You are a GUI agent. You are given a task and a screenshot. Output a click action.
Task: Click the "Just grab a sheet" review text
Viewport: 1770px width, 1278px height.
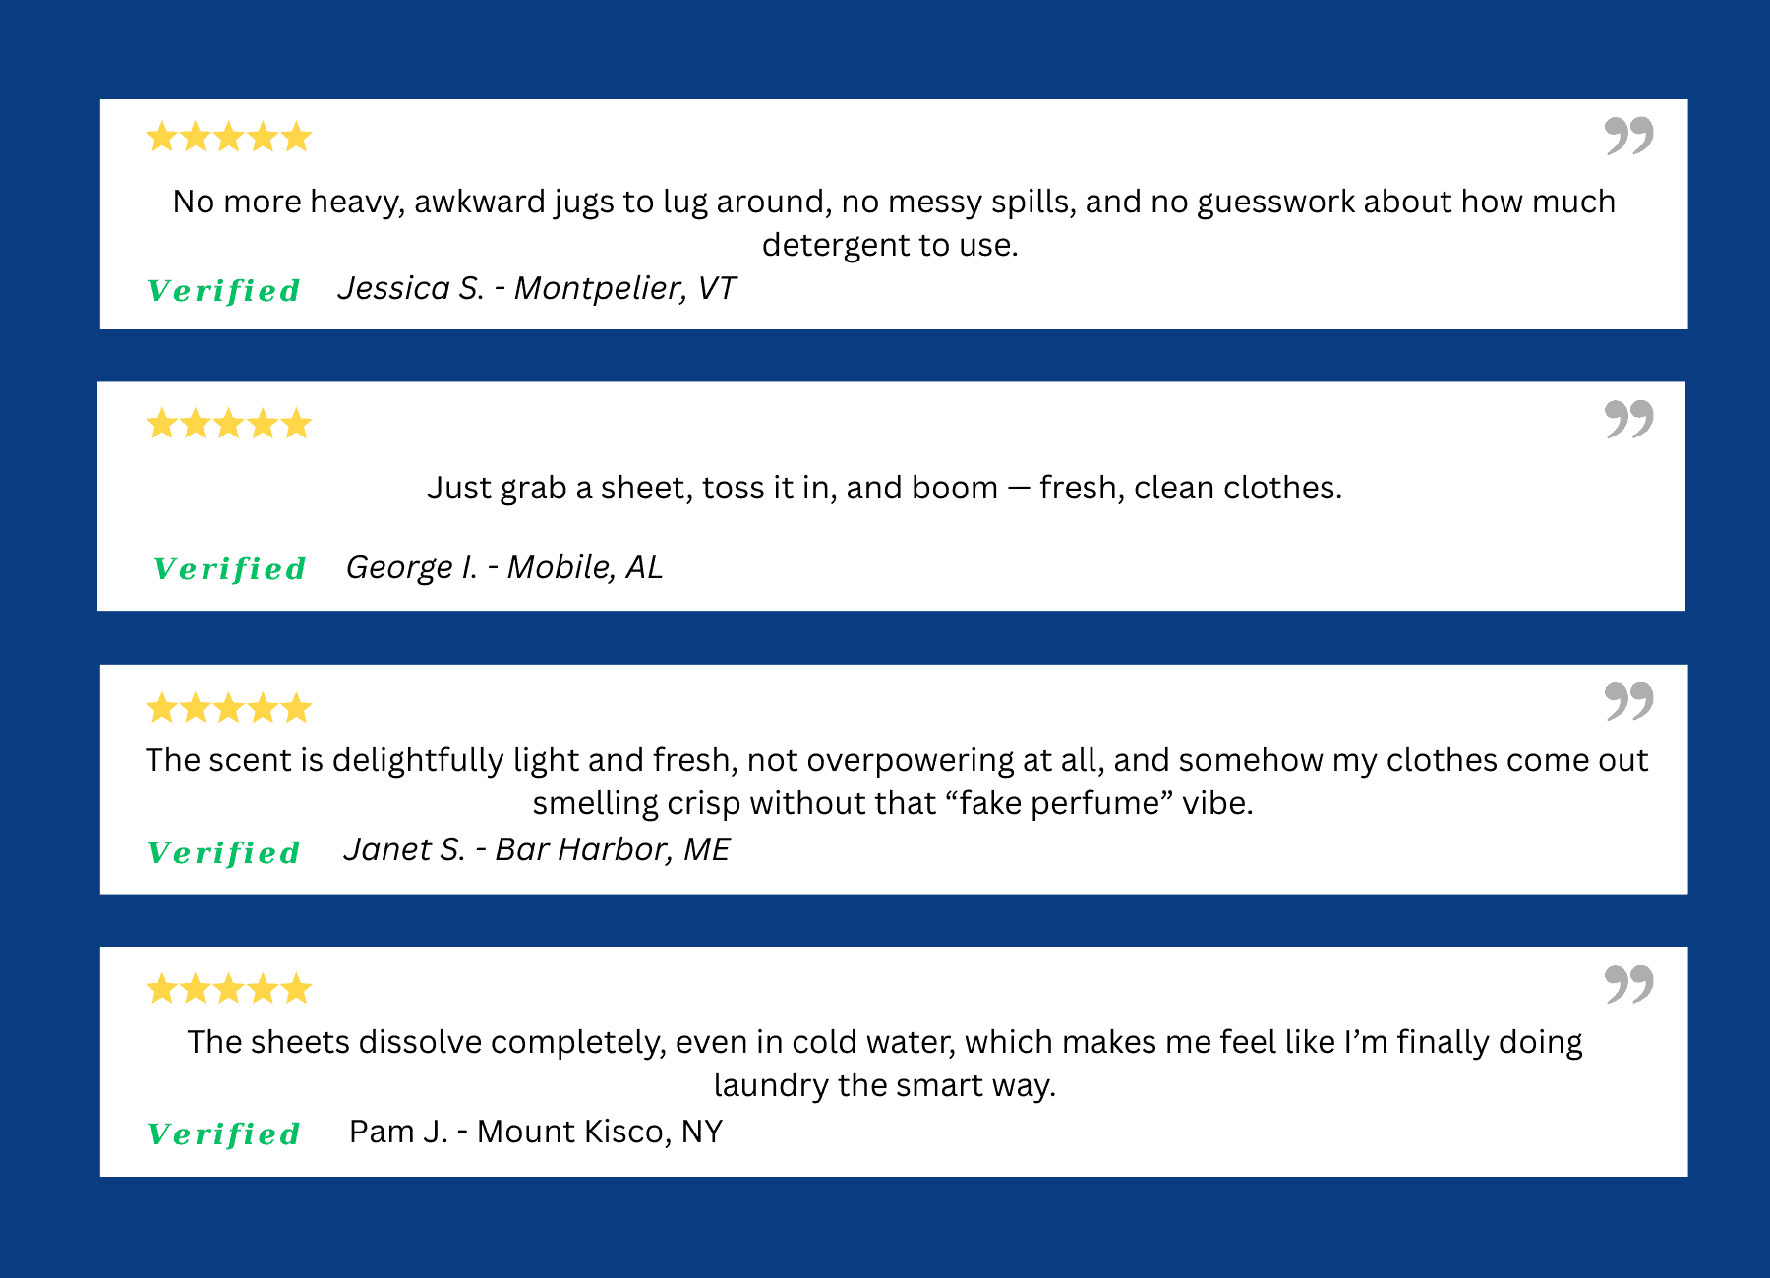[x=884, y=488]
